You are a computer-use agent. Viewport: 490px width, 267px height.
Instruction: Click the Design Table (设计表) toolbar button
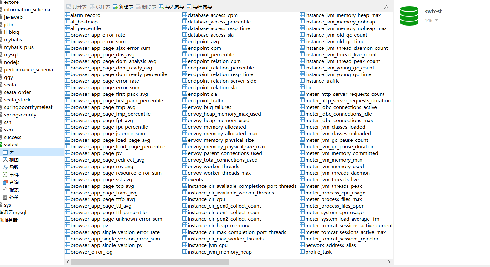click(x=100, y=7)
